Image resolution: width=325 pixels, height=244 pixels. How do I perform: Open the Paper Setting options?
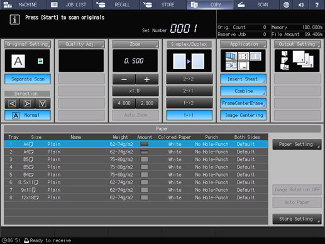[297, 144]
